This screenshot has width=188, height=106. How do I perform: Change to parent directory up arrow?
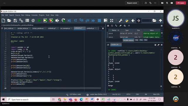(160, 21)
